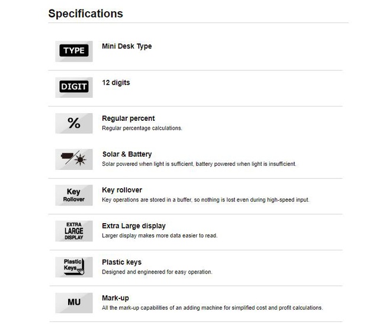Click the percent symbol icon
379x325 pixels.
pos(74,123)
